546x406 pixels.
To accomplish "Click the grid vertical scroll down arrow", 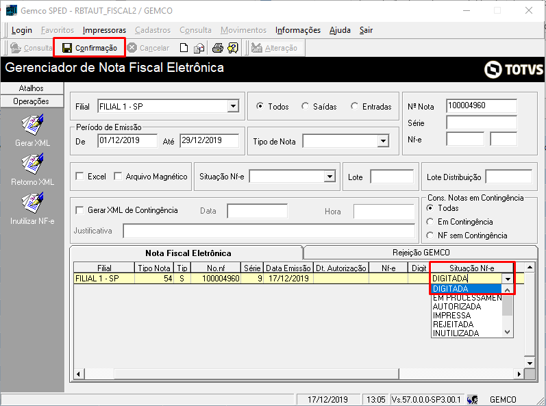I will (x=530, y=363).
